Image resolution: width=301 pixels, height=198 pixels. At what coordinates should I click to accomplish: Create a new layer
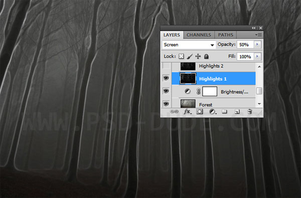pyautogui.click(x=237, y=112)
